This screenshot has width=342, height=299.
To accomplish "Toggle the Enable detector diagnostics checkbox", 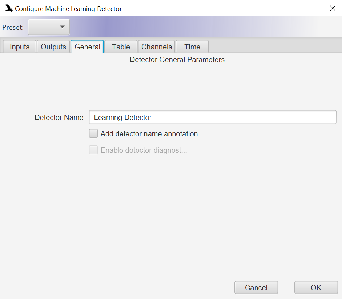I will coord(93,150).
